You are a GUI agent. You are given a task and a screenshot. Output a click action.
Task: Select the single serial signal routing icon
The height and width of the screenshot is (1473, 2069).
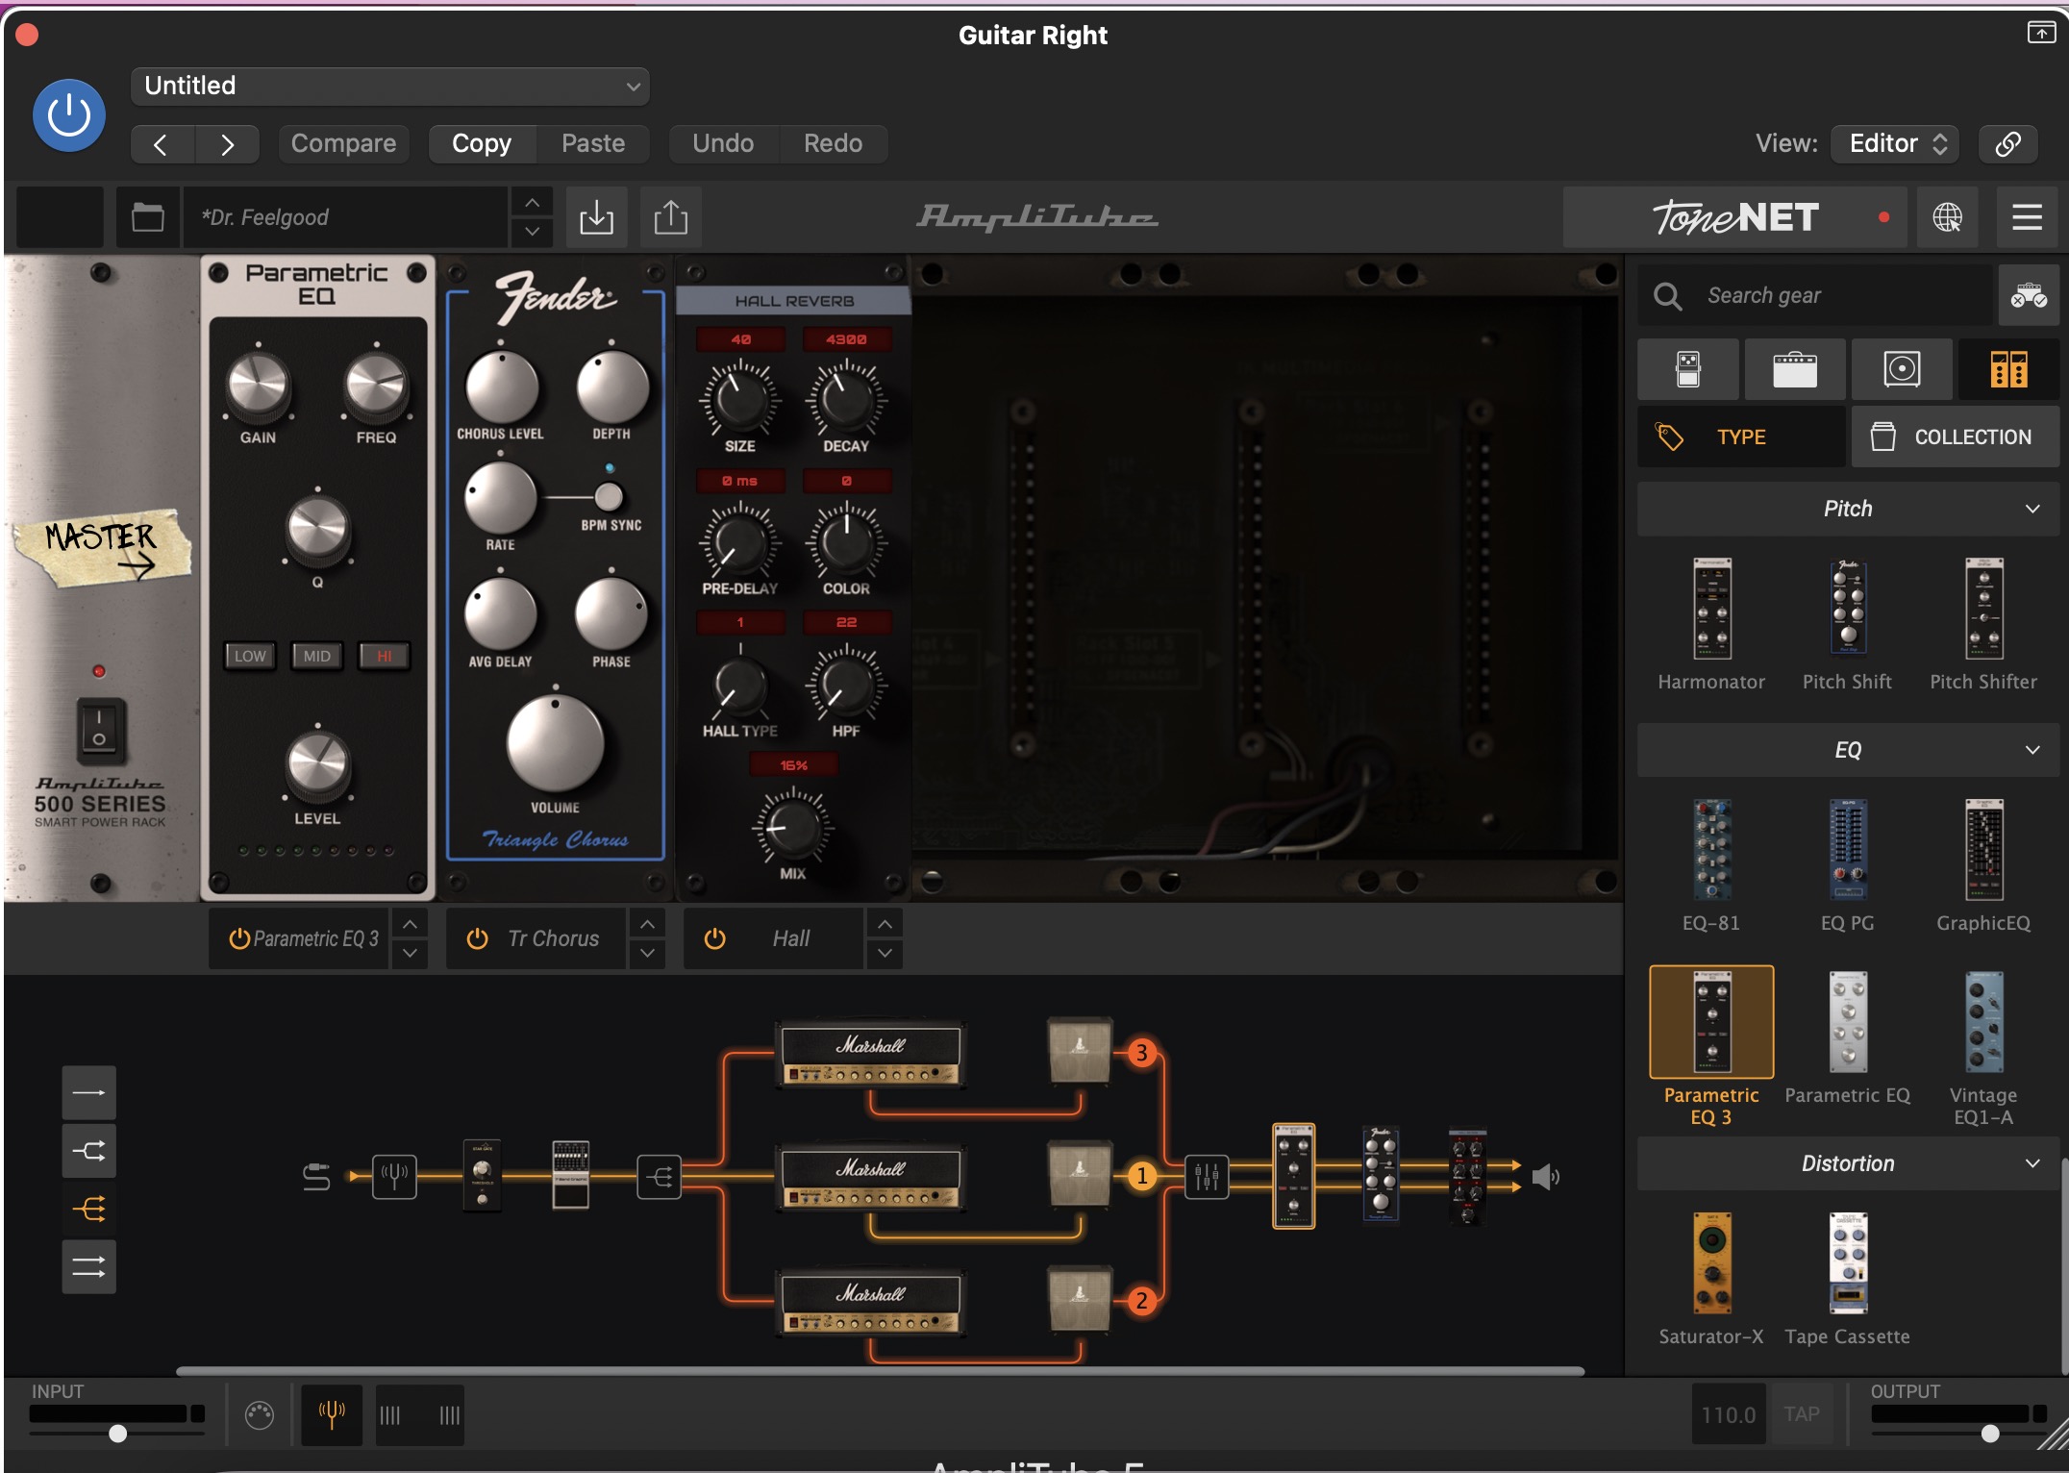click(89, 1092)
